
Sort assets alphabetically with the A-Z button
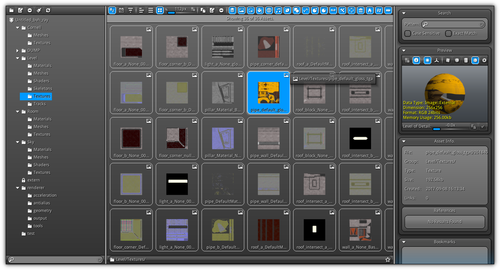[112, 10]
